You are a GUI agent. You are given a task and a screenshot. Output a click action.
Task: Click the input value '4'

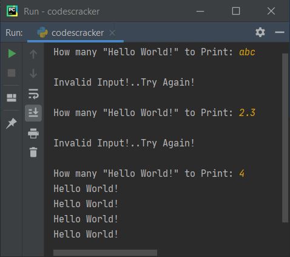pyautogui.click(x=242, y=174)
